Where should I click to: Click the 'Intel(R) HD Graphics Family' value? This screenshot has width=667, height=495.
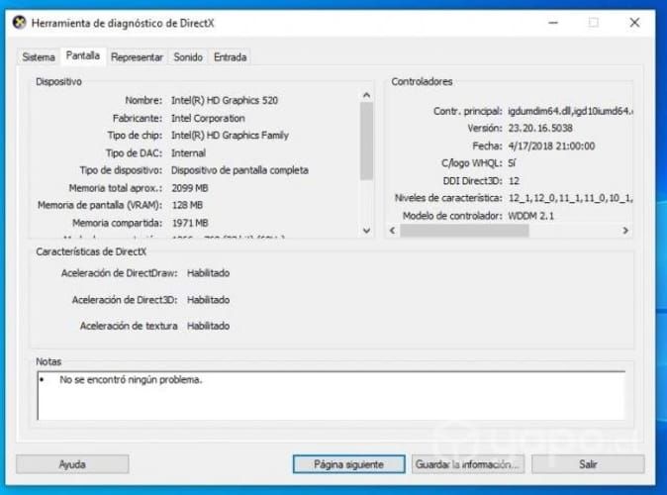coord(230,136)
